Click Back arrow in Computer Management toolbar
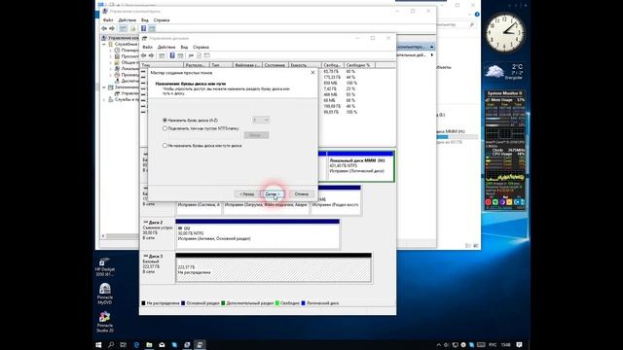This screenshot has width=623, height=350. (x=104, y=28)
